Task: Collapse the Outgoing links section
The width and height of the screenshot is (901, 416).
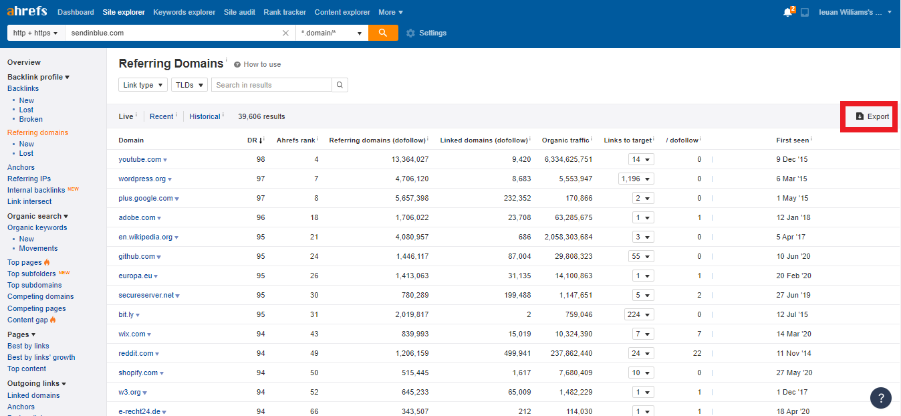Action: click(37, 383)
